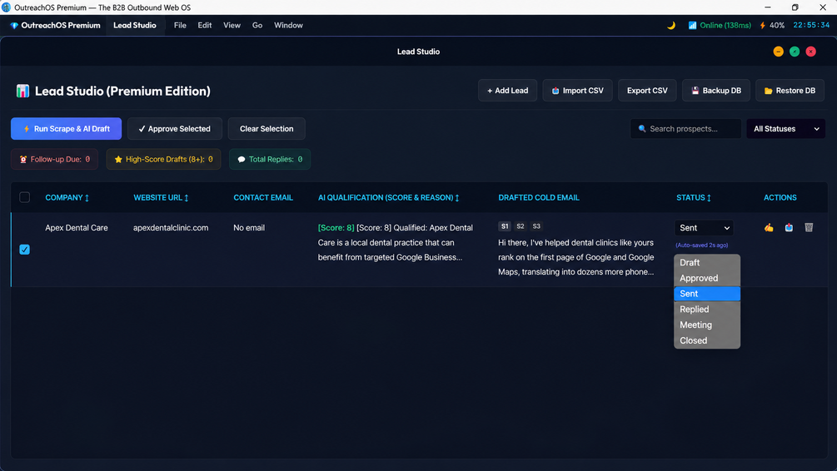Switch to the Lead Studio menu tab
The image size is (837, 471).
135,25
